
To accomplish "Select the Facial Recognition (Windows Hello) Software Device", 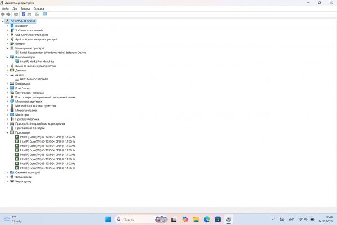I will (53, 52).
